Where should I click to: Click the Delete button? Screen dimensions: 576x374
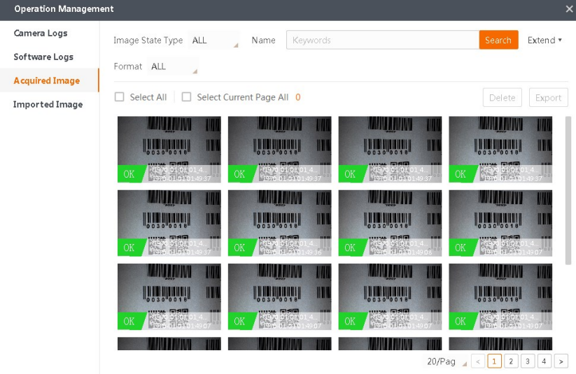coord(503,98)
